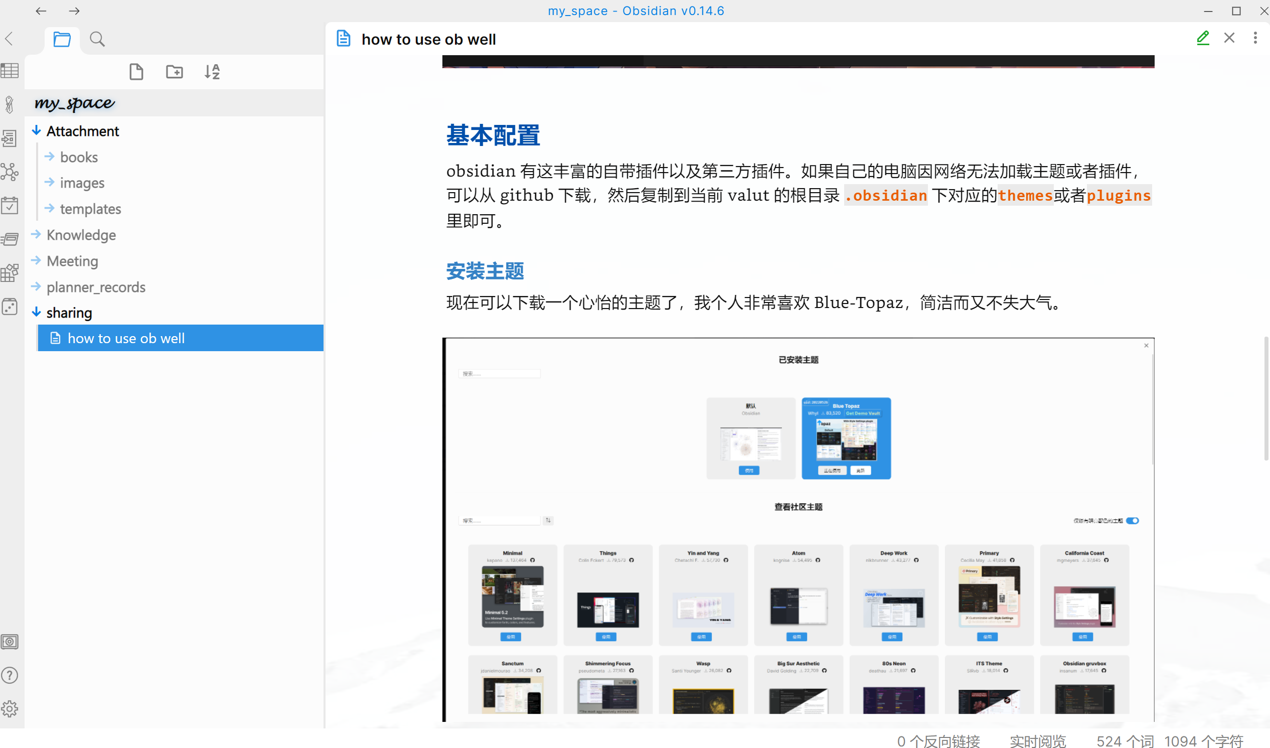Click the vertical scrollbar of the note

click(1265, 398)
